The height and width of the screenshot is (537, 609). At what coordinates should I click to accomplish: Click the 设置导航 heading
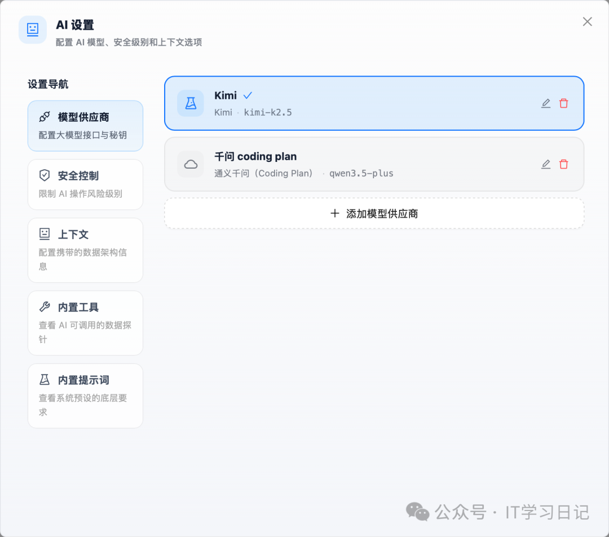[x=48, y=84]
